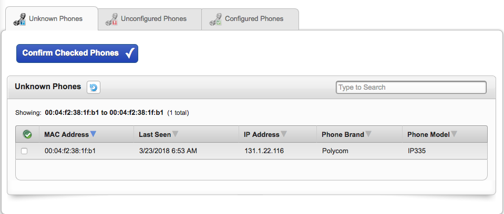Sort by MAC Address using blue arrow
504x214 pixels.
click(x=93, y=134)
